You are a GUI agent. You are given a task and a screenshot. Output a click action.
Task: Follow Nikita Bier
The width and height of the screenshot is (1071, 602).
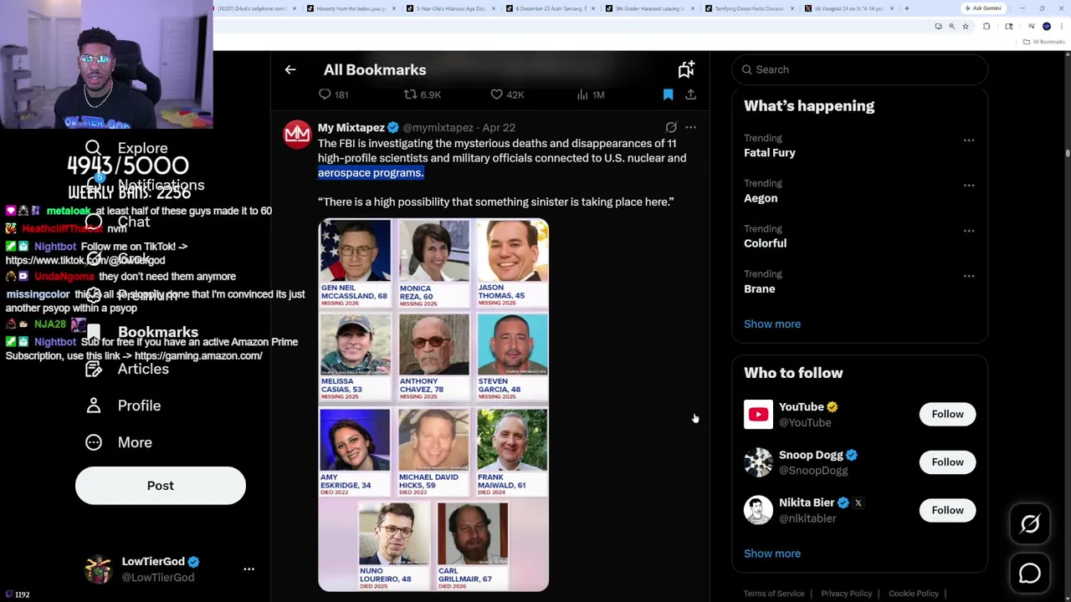click(x=947, y=510)
